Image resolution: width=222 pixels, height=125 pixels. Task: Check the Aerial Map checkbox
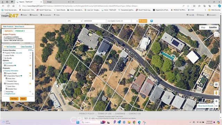click(5, 92)
